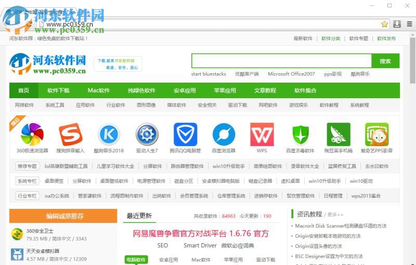This screenshot has height=265, width=416.
Task: Open the 苹果应用 nav item
Action: [x=225, y=90]
